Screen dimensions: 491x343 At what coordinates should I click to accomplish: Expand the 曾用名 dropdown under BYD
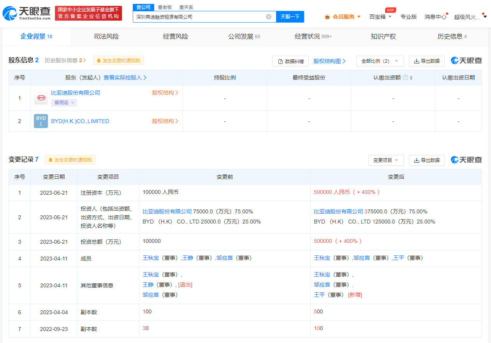(64, 103)
